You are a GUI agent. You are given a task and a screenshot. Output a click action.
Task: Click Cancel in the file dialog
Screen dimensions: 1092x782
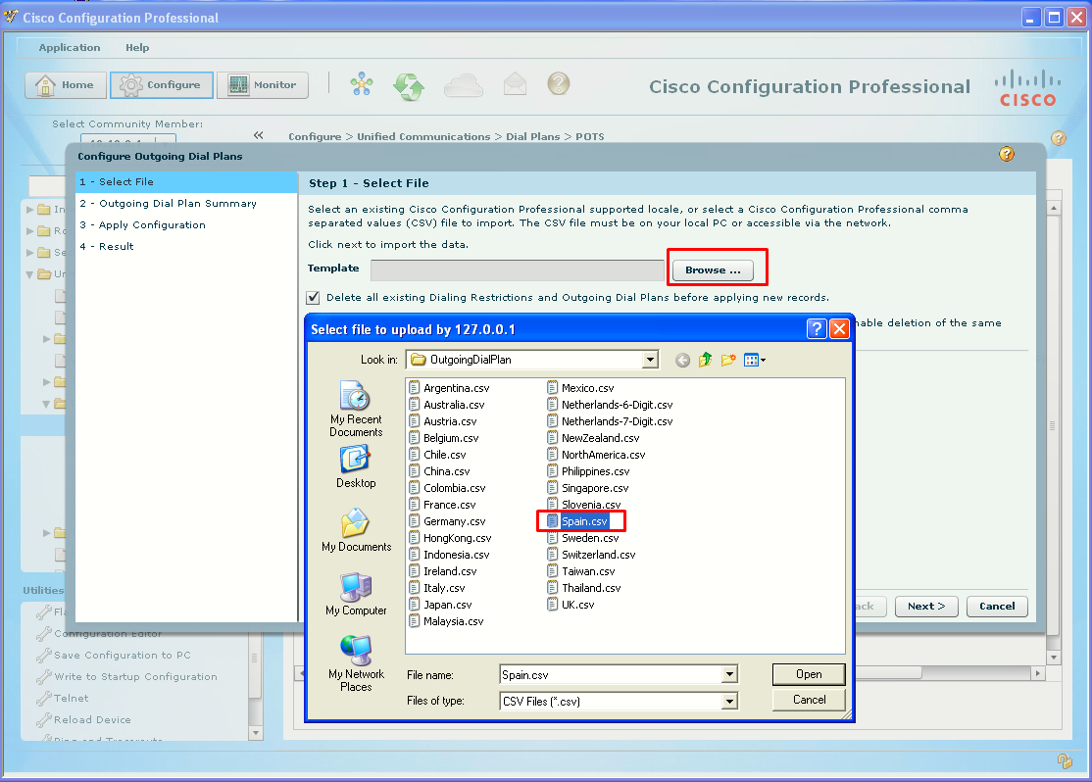(x=809, y=700)
